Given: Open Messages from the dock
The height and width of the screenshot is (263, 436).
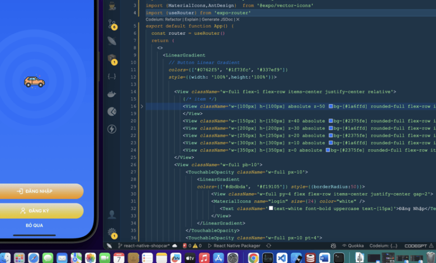Looking at the screenshot, I should [x=48, y=258].
